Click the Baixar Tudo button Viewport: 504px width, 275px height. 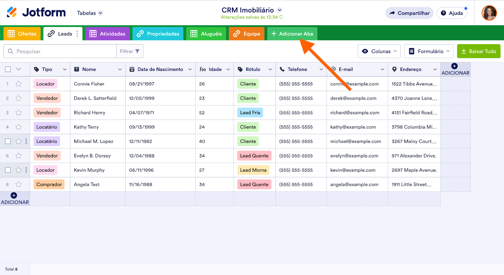tap(479, 51)
